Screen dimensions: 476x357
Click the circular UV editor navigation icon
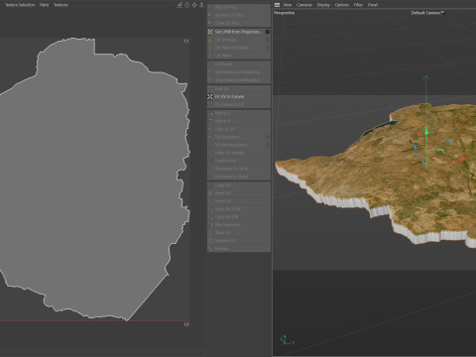point(186,5)
